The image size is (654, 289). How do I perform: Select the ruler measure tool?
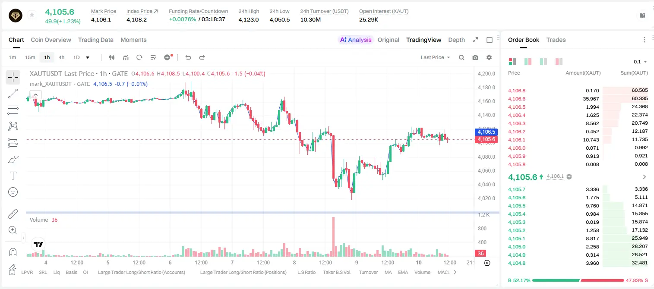coord(13,214)
